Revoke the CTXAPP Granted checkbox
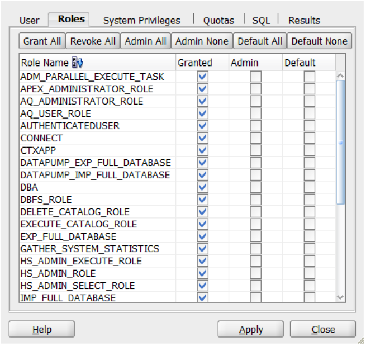This screenshot has width=366, height=346. (x=202, y=150)
